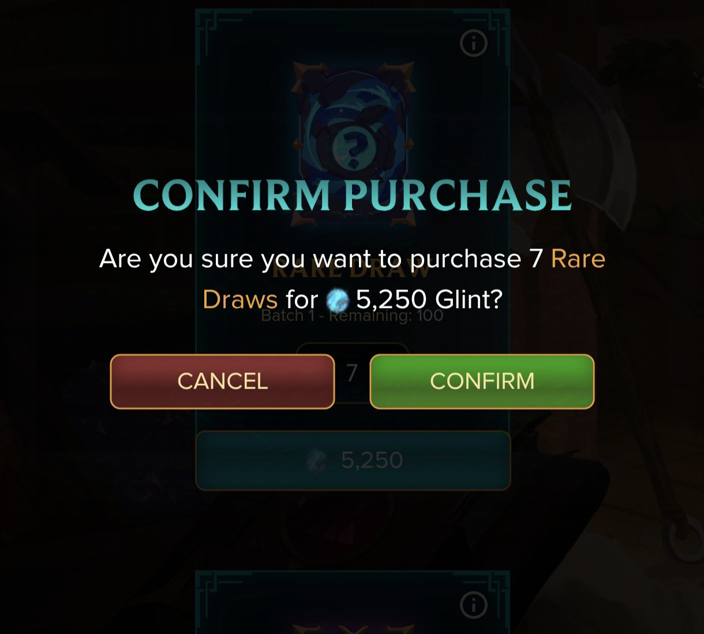Tap the gold 'Rare' highlighted text
Viewport: 704px width, 634px height.
pos(578,259)
